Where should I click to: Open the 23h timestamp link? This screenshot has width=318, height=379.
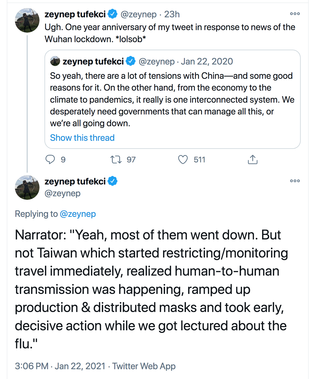tap(172, 14)
